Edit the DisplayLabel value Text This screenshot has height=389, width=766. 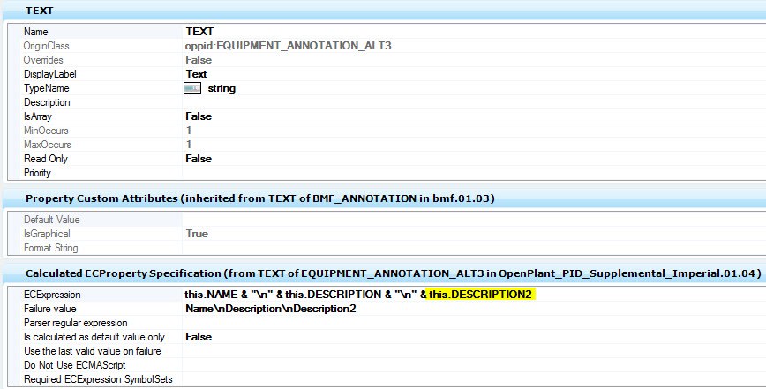[196, 74]
